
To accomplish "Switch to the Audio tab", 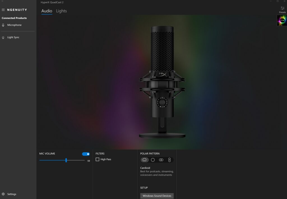I will pyautogui.click(x=47, y=11).
